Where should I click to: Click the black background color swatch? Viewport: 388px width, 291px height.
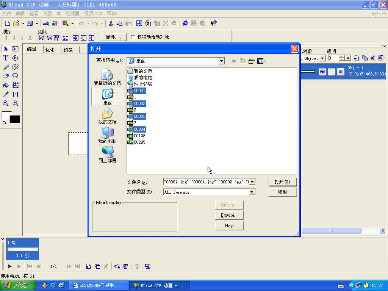14,119
